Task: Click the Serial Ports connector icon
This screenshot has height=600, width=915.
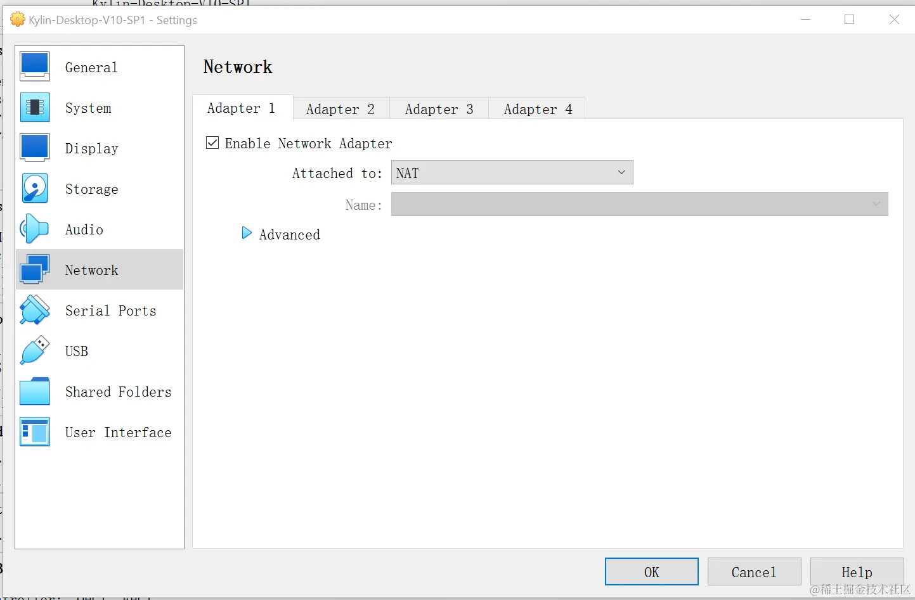Action: [35, 310]
